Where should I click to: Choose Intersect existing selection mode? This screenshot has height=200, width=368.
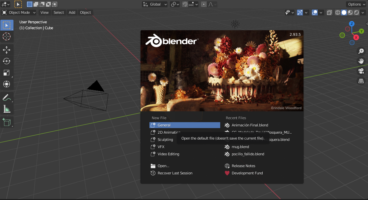(x=55, y=4)
